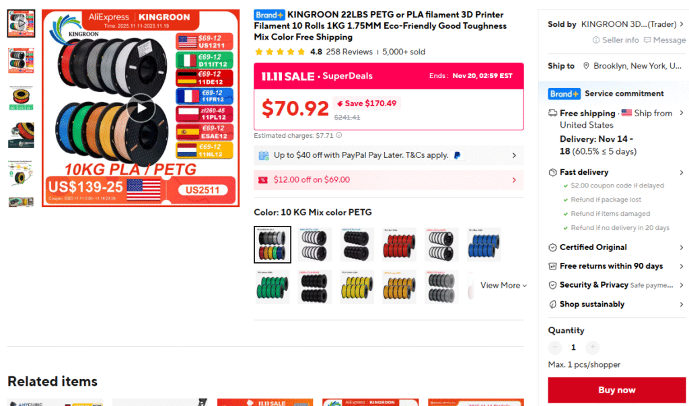Select the red filament color option
Viewport: 689px width, 406px height.
tap(399, 245)
